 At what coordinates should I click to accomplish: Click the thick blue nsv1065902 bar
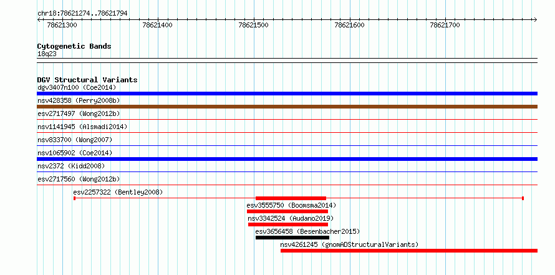pos(287,159)
